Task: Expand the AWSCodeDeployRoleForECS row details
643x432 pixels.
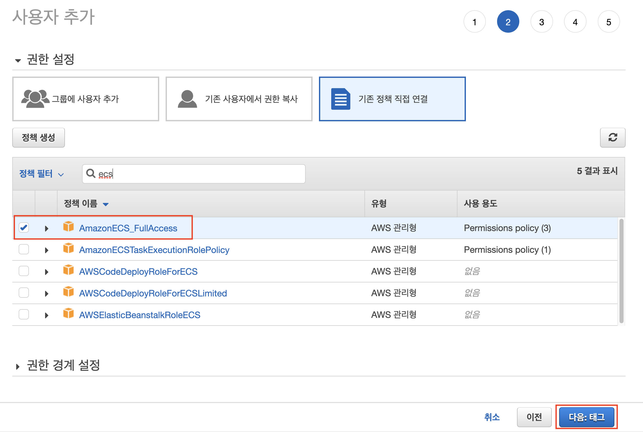Action: coord(46,272)
